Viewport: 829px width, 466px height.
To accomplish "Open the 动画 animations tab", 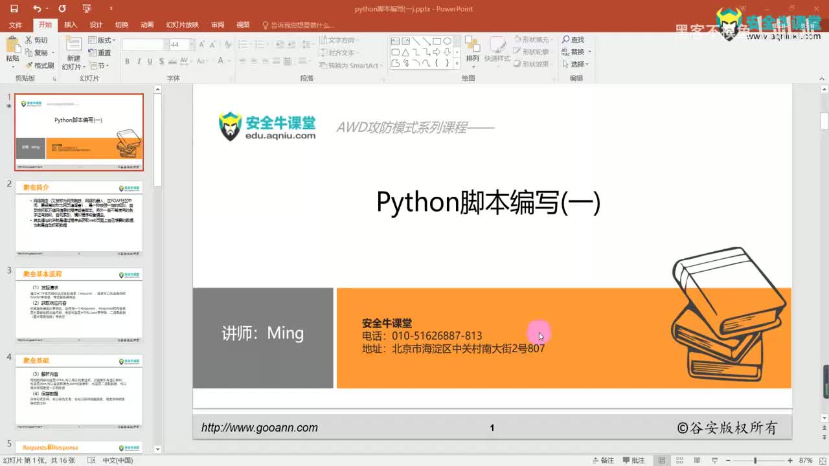I will coord(148,25).
